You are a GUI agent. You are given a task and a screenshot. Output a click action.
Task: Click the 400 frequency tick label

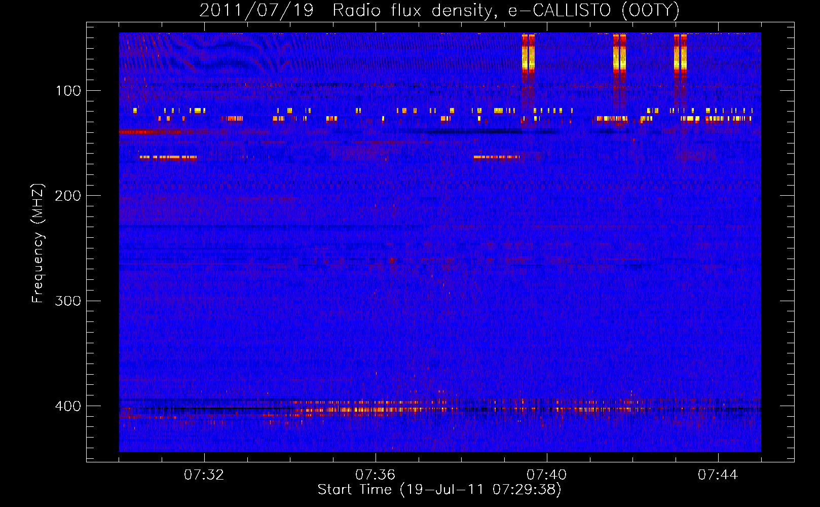[x=68, y=406]
